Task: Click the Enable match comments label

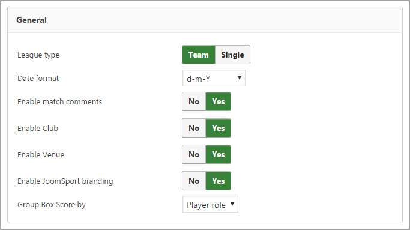Action: point(59,101)
